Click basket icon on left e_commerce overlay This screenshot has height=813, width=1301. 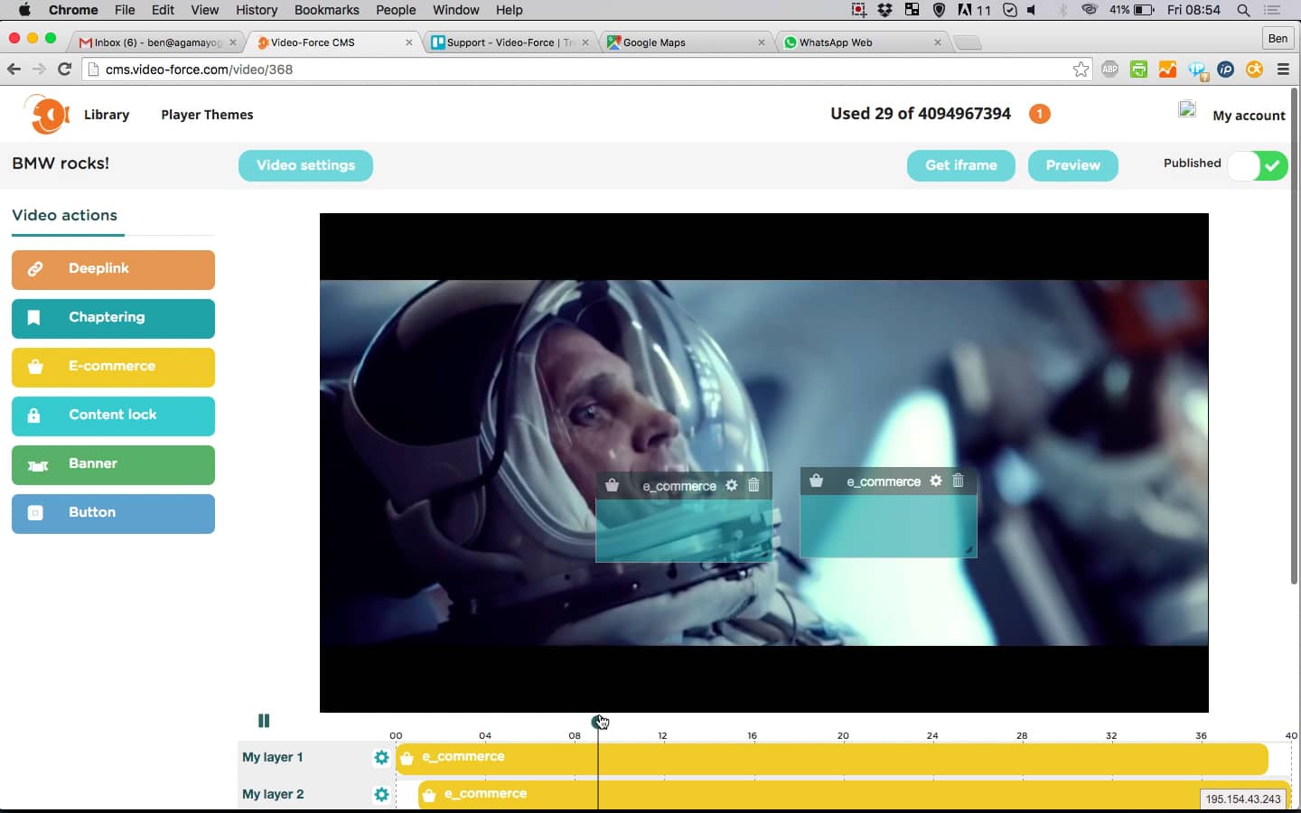point(612,485)
